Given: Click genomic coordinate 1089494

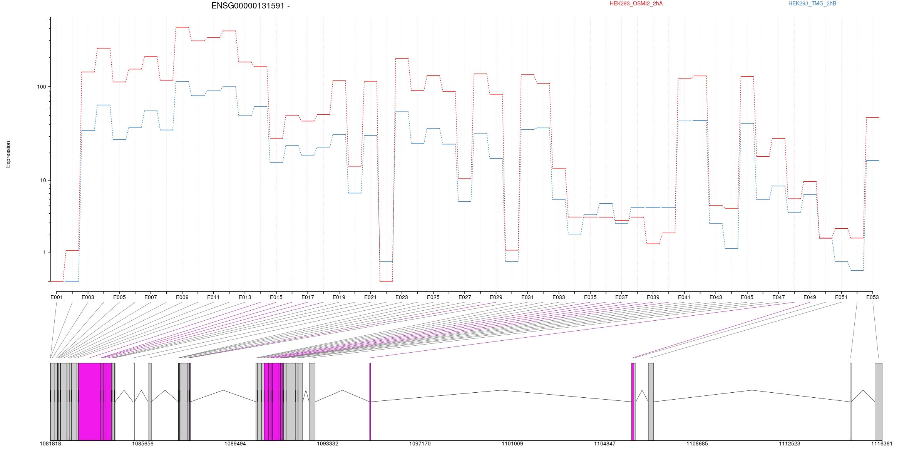Looking at the screenshot, I should point(235,444).
